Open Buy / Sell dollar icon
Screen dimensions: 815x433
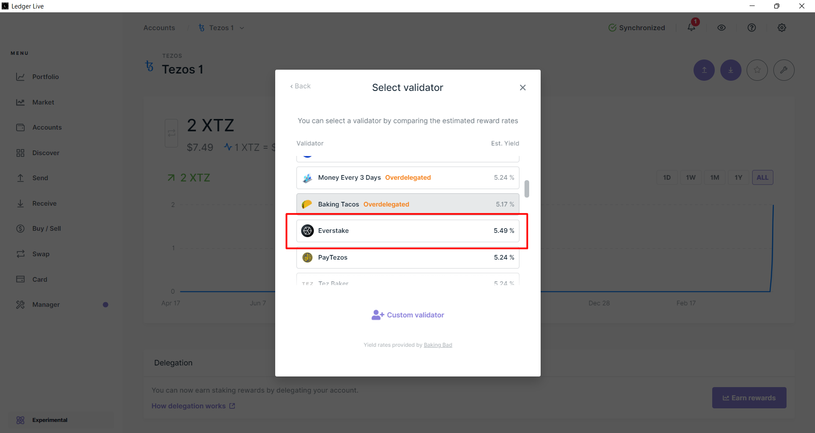pos(20,229)
